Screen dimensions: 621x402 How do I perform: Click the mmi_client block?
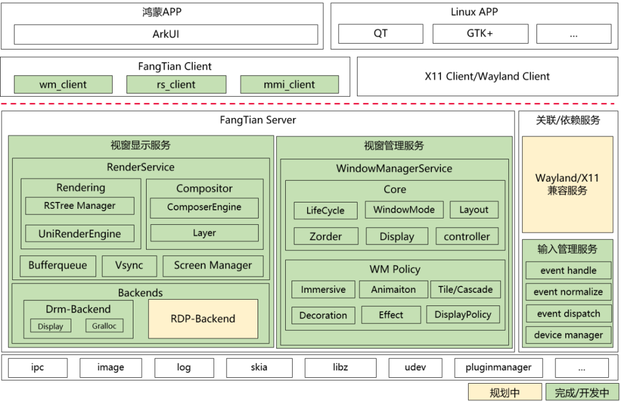(289, 85)
